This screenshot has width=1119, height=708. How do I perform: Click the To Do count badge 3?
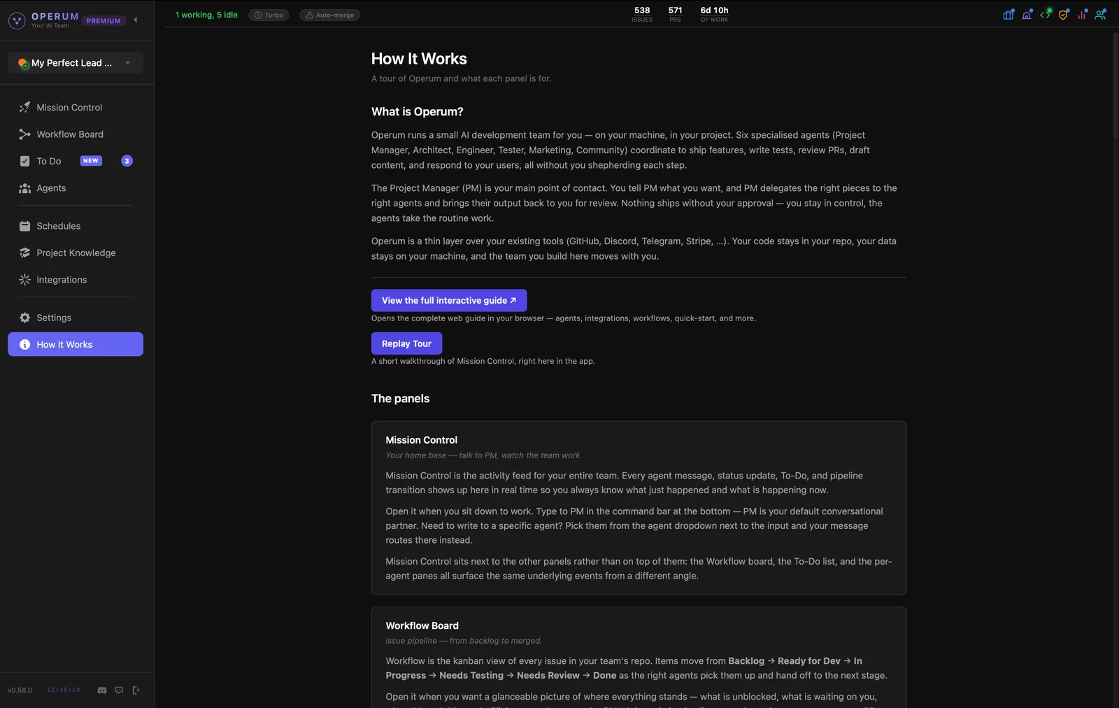127,161
